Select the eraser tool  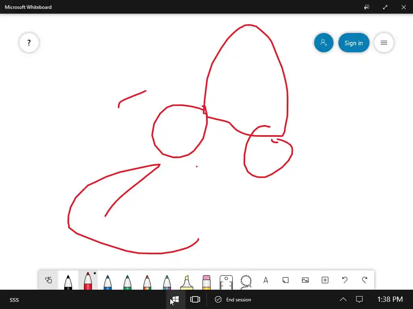pyautogui.click(x=206, y=282)
